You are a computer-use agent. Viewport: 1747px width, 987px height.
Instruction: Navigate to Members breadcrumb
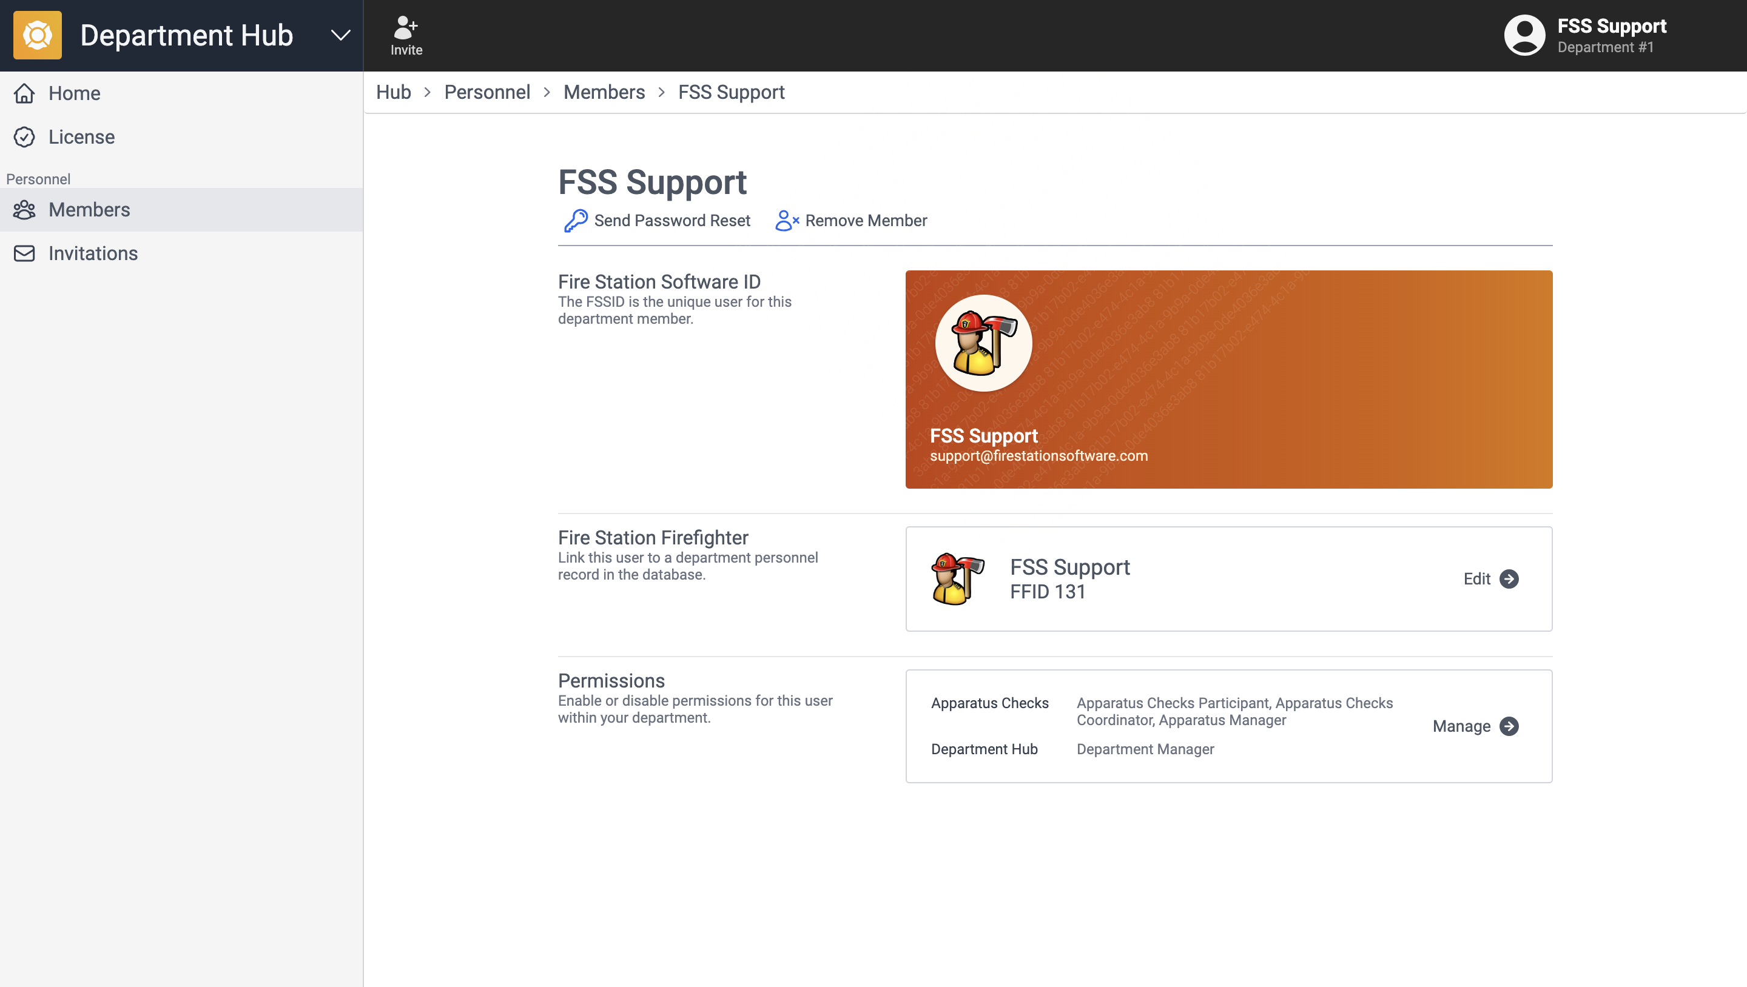(604, 92)
